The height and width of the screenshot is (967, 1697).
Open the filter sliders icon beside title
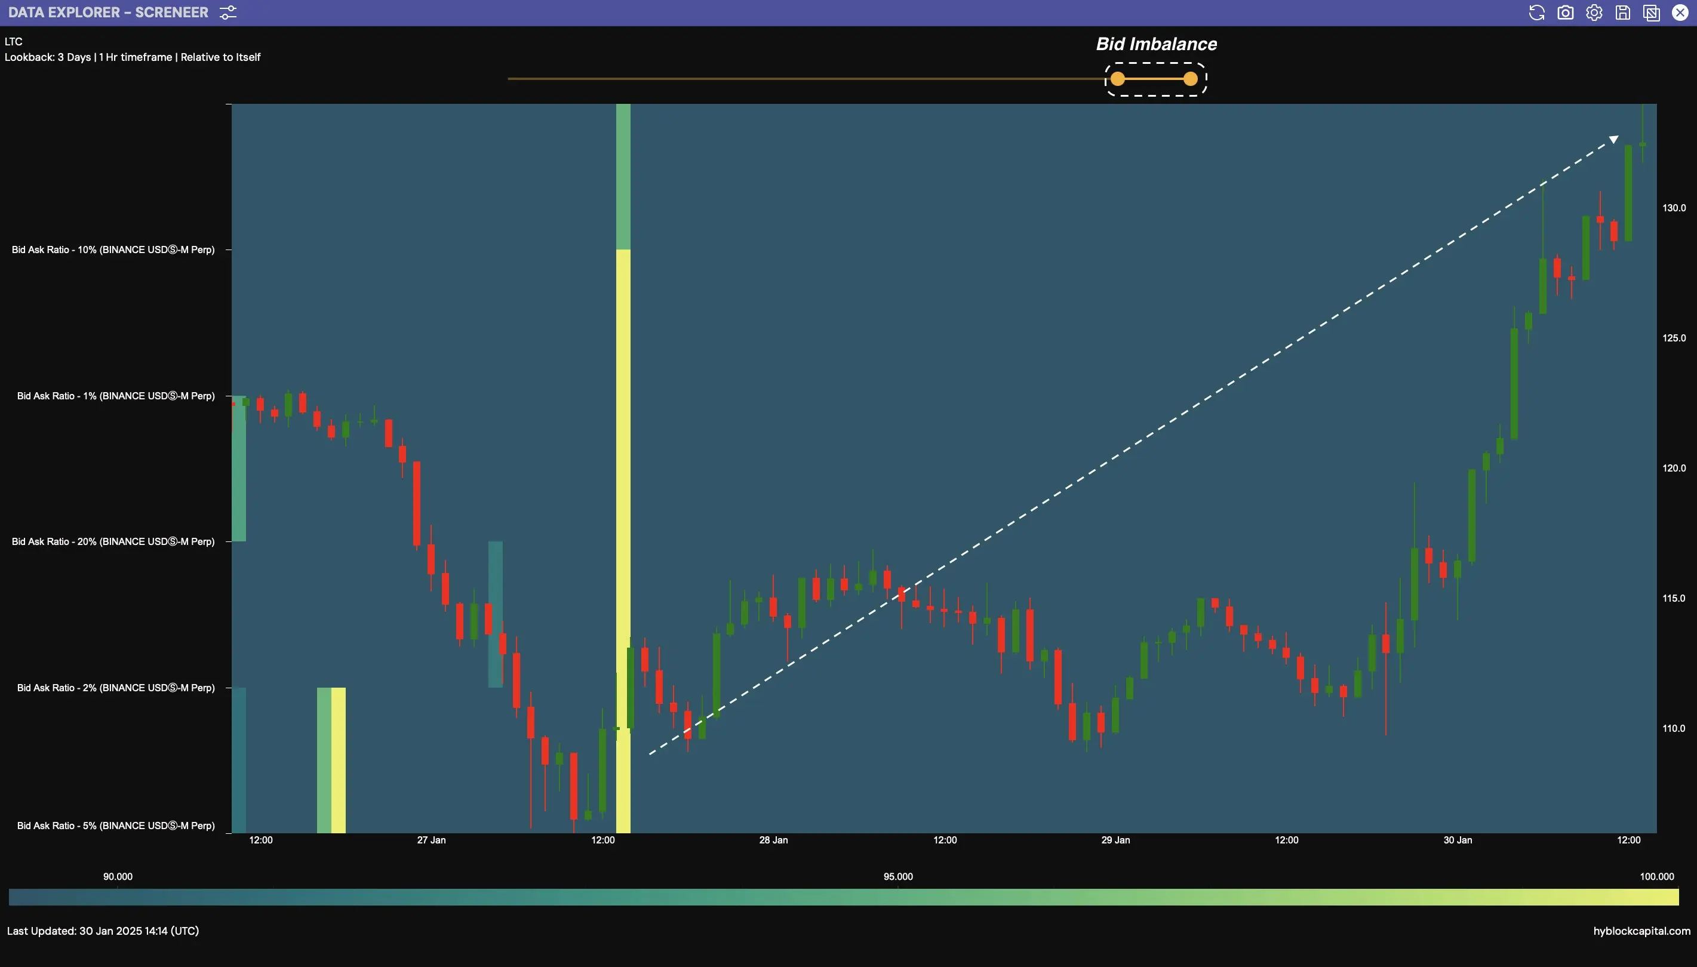(x=228, y=13)
